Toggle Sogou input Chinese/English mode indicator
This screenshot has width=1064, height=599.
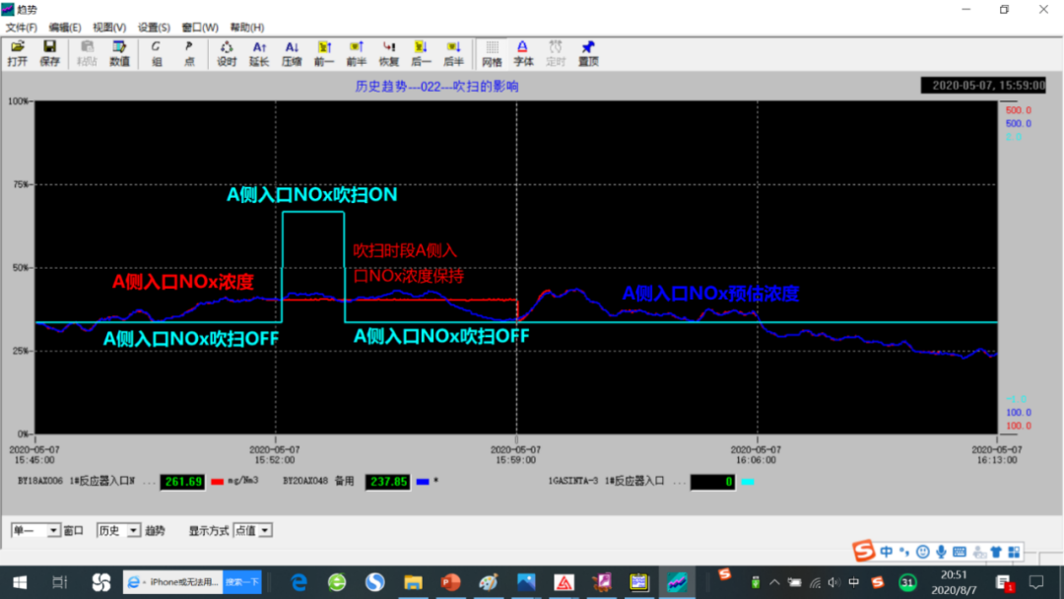click(x=887, y=552)
